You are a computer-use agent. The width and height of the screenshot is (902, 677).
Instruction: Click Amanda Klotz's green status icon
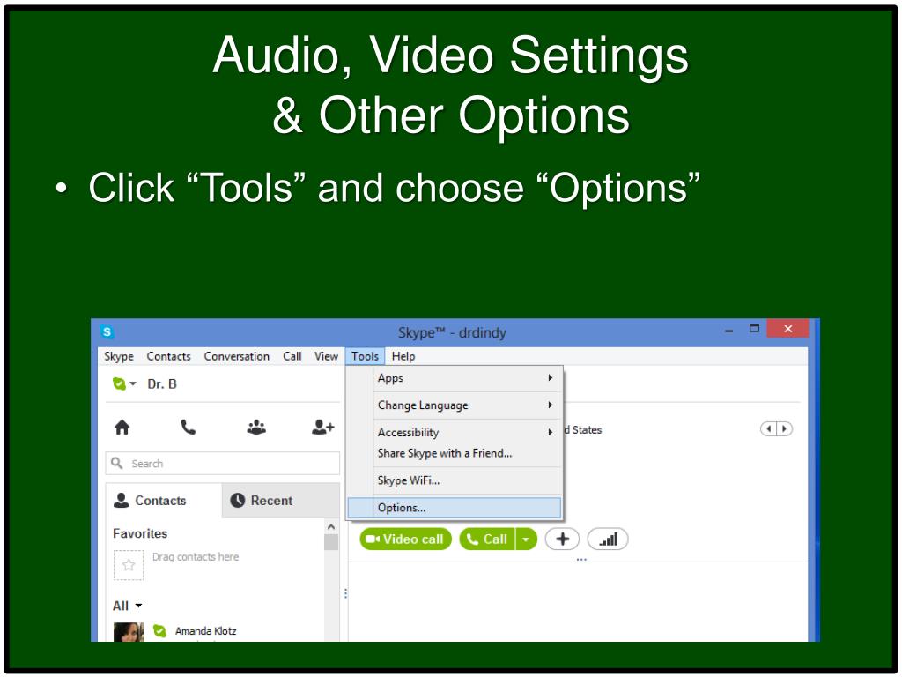click(x=160, y=631)
